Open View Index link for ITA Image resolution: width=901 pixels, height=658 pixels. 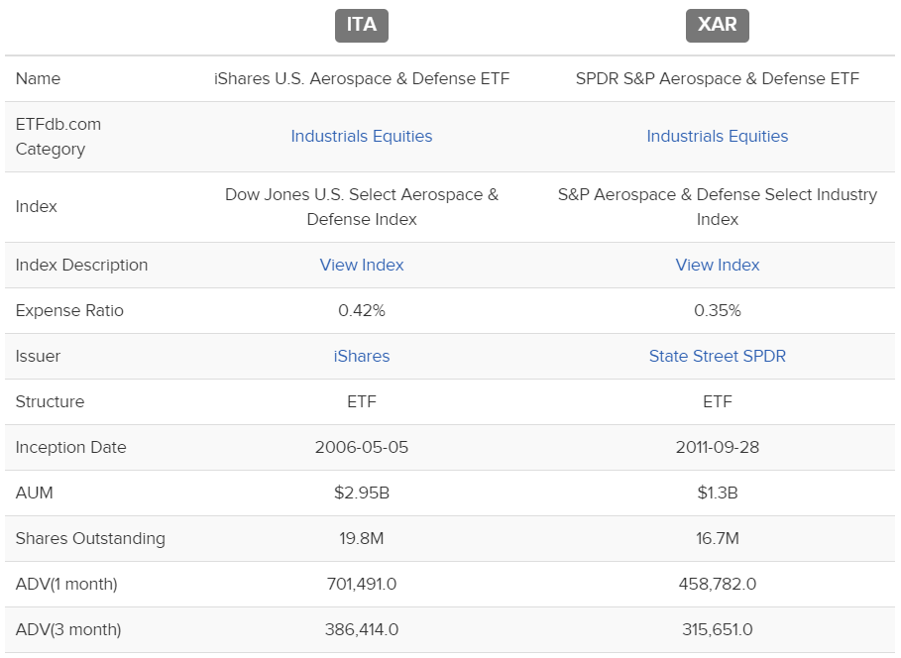coord(362,265)
